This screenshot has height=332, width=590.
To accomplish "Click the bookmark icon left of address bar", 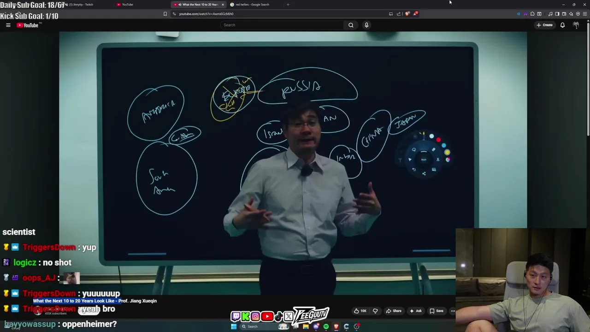I will click(x=165, y=14).
